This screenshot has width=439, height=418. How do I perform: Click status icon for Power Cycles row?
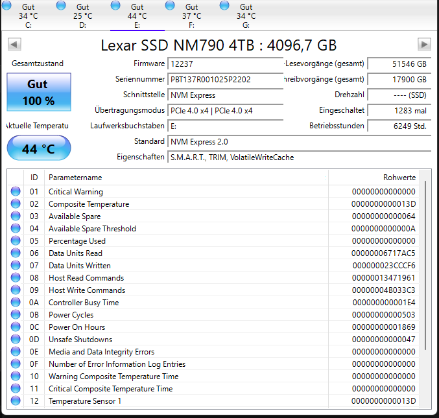(x=16, y=314)
